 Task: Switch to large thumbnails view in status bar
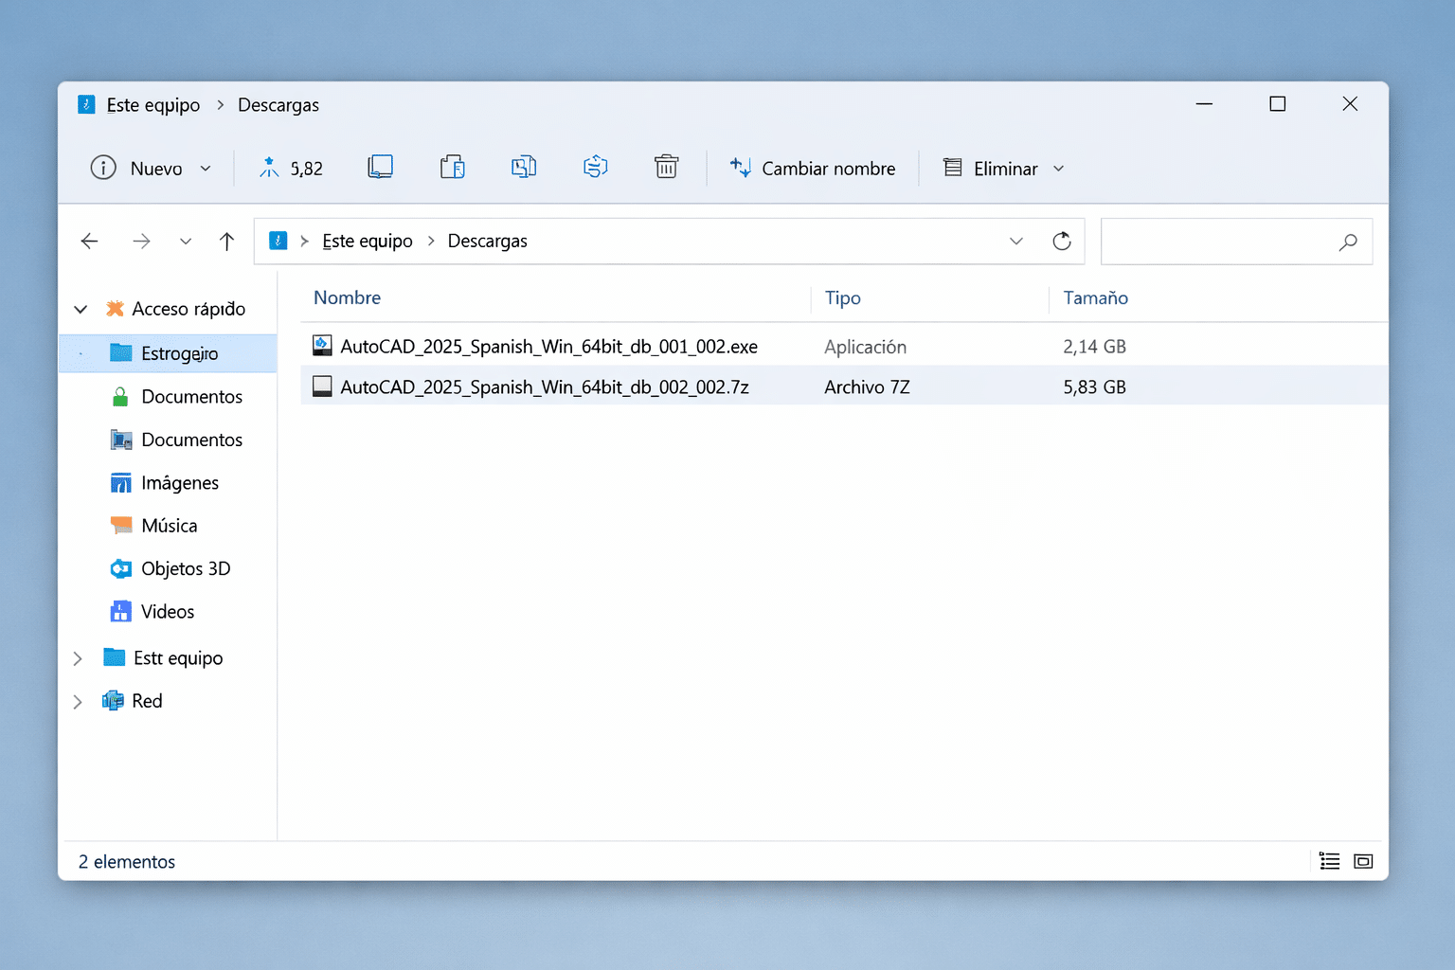point(1363,861)
